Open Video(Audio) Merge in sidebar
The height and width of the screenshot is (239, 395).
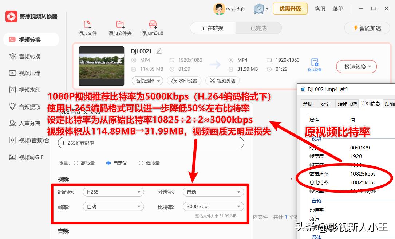pos(29,140)
